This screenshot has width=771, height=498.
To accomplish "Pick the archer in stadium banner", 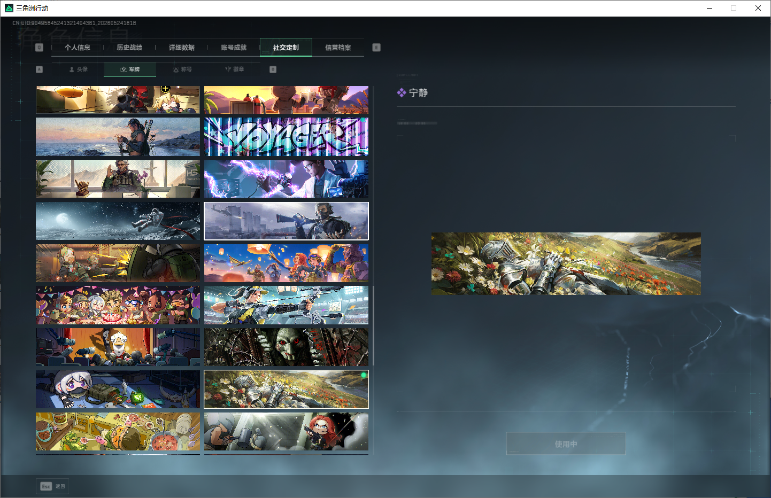I will click(286, 305).
